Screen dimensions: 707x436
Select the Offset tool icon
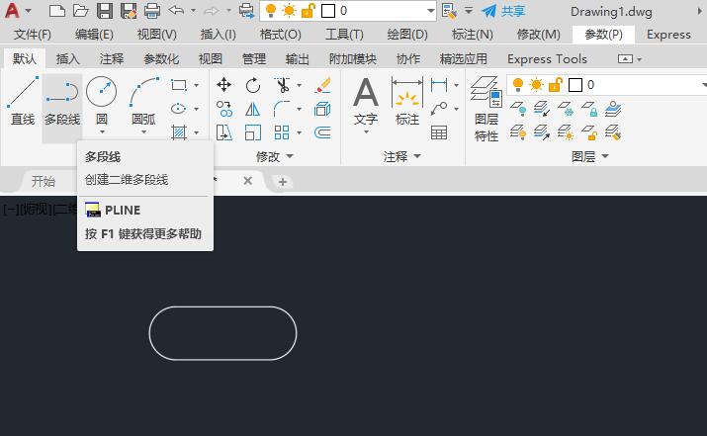point(322,132)
